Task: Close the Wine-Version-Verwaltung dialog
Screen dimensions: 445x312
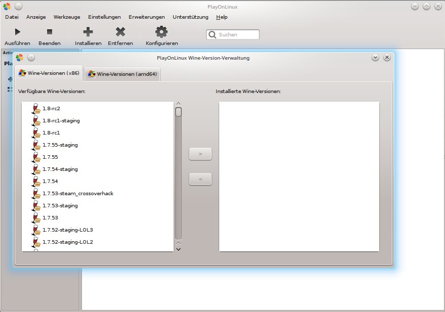Action: pyautogui.click(x=387, y=58)
